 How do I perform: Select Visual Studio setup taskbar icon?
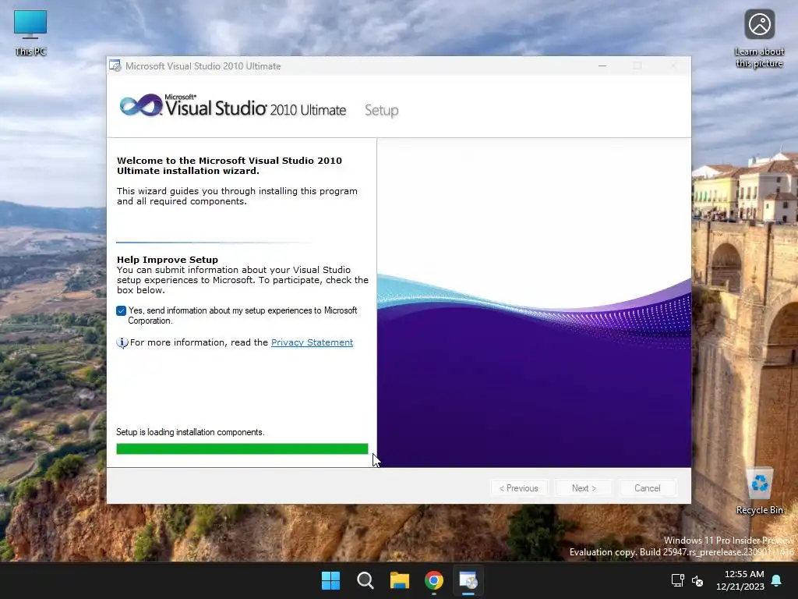tap(468, 580)
